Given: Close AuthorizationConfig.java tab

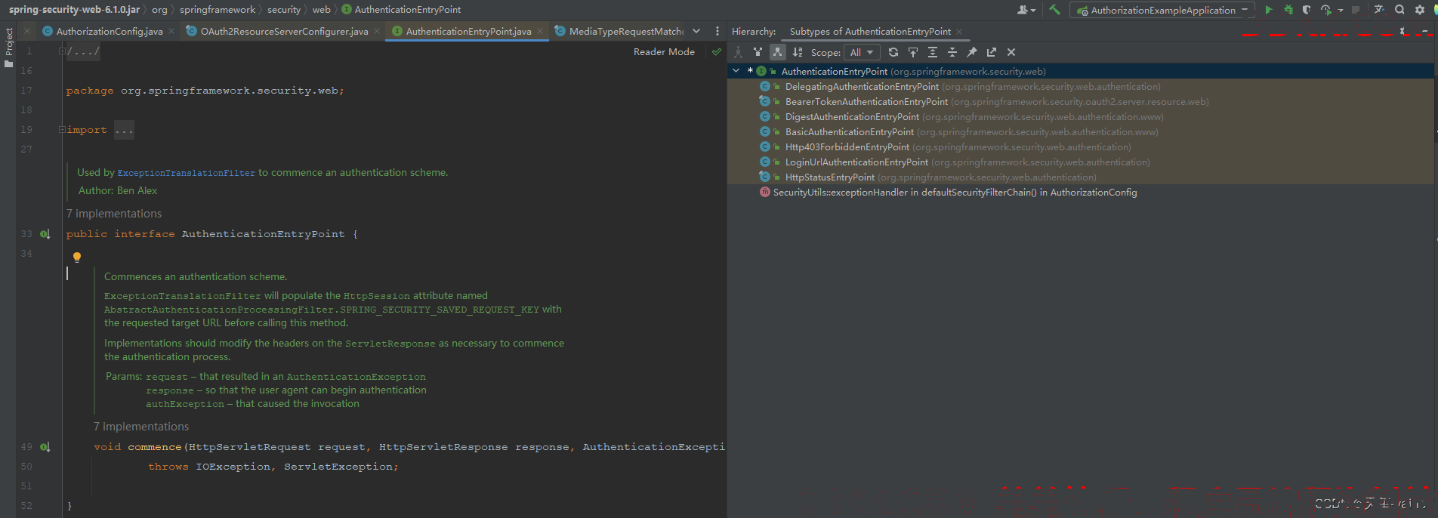Looking at the screenshot, I should (171, 31).
